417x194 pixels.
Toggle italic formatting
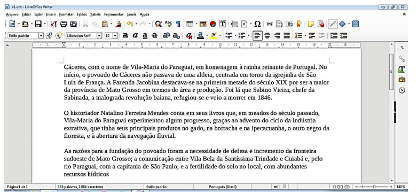(136, 36)
